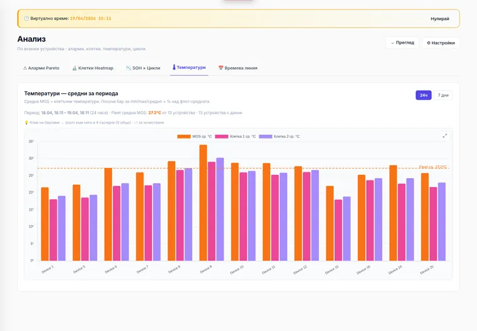
Task: Click the Device 12 axis label
Action: point(300,270)
